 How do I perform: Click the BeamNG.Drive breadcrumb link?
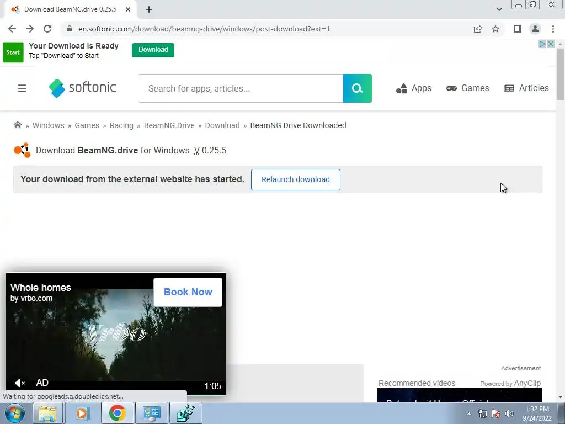tap(169, 125)
